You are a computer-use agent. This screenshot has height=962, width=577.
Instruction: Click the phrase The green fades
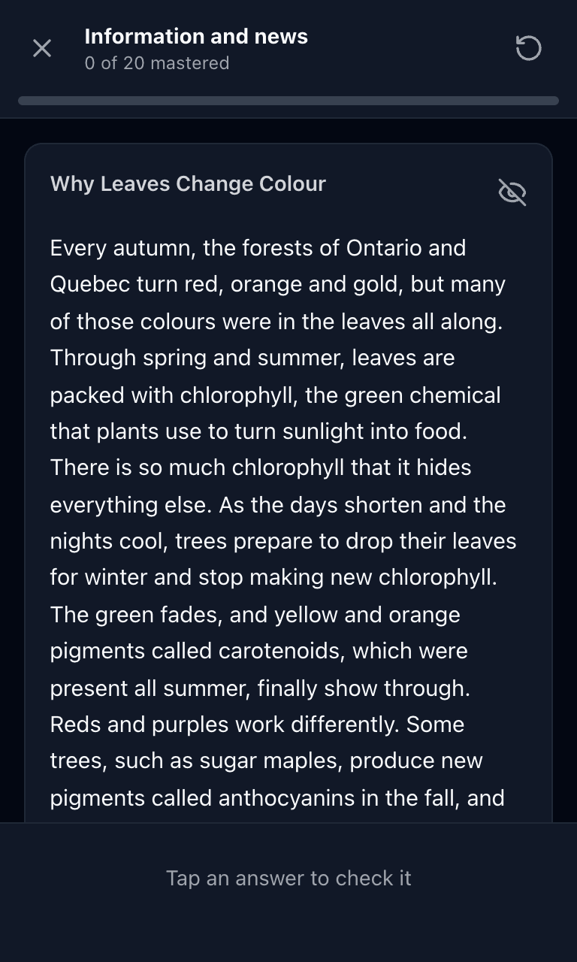[136, 615]
